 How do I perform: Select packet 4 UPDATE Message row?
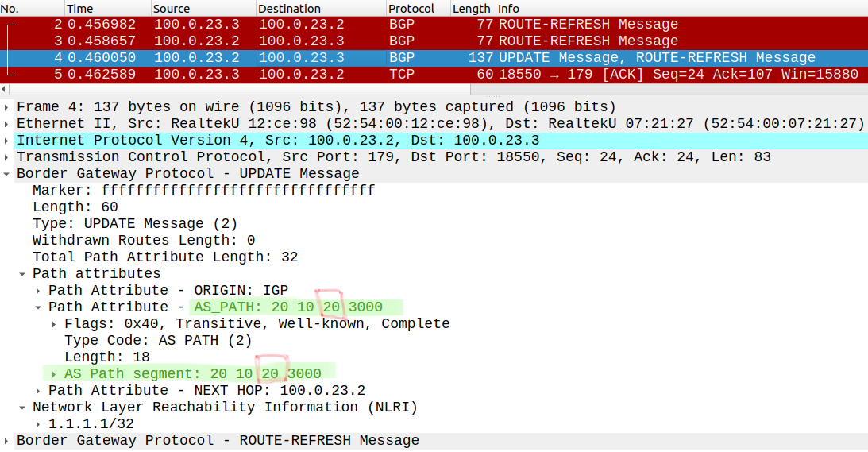434,58
